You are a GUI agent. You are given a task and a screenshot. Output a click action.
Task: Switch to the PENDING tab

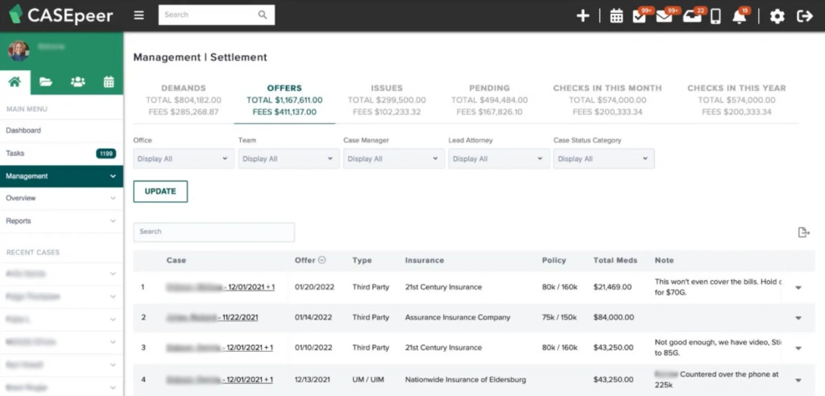point(489,100)
